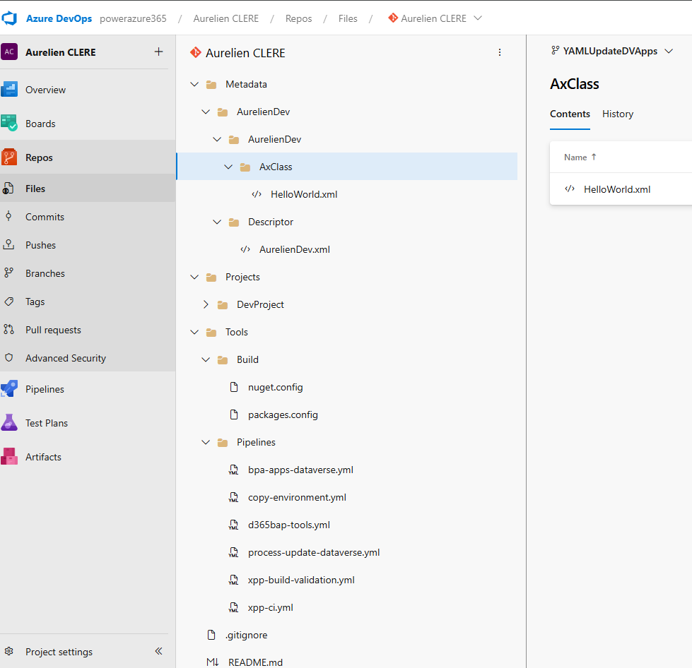The width and height of the screenshot is (692, 668).
Task: Switch to the Contents tab
Action: [570, 114]
